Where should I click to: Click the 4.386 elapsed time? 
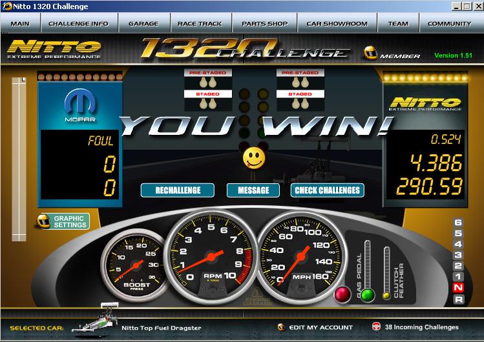point(436,163)
